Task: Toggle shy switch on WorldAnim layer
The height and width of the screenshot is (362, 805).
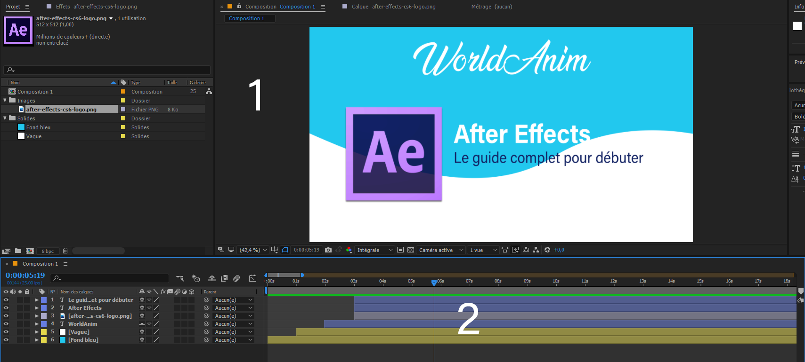Action: 142,324
